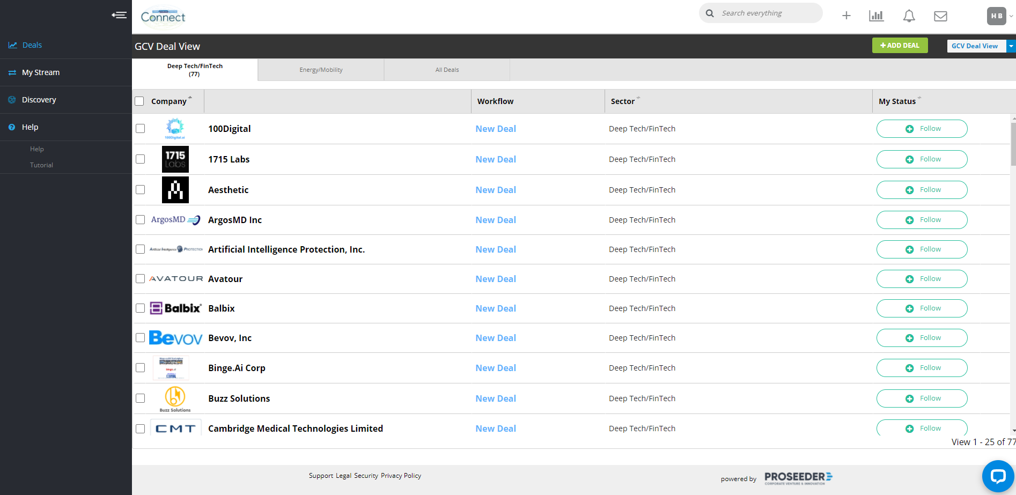
Task: Collapse the sidebar with the arrow-menu icon
Action: point(119,15)
